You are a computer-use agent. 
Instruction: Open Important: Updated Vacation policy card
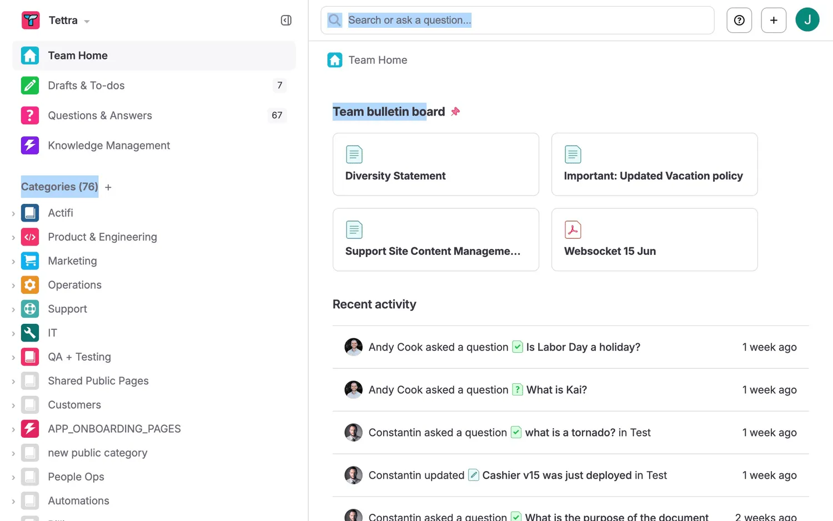tap(654, 164)
